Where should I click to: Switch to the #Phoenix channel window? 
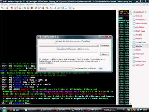click(x=139, y=39)
